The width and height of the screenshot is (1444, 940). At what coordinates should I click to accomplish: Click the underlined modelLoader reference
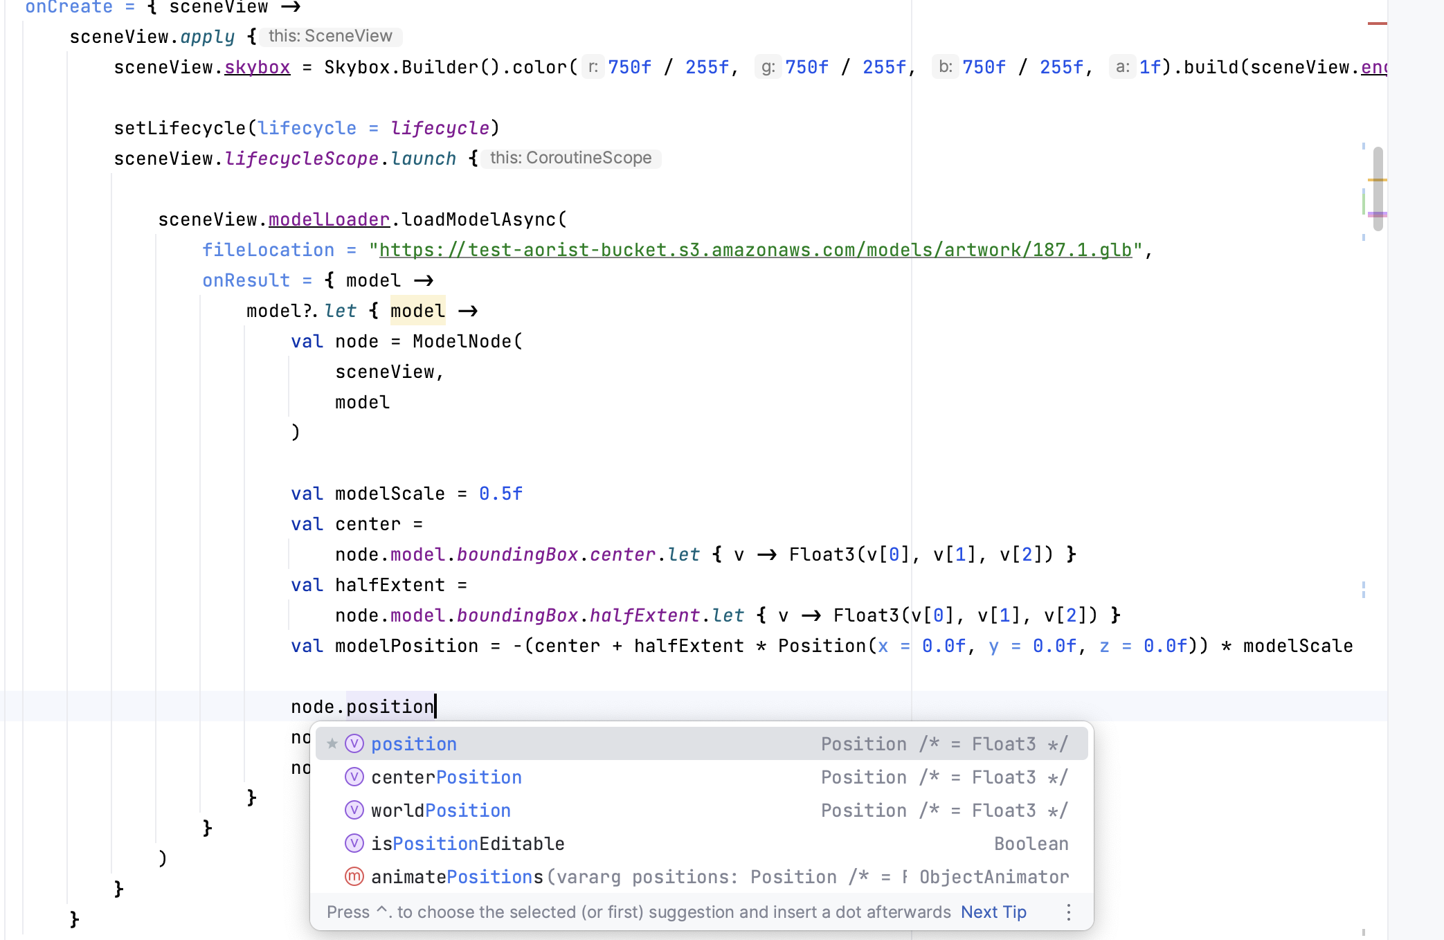point(329,219)
